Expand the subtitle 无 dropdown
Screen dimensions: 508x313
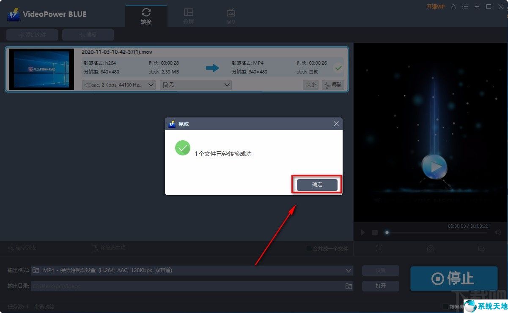point(195,84)
